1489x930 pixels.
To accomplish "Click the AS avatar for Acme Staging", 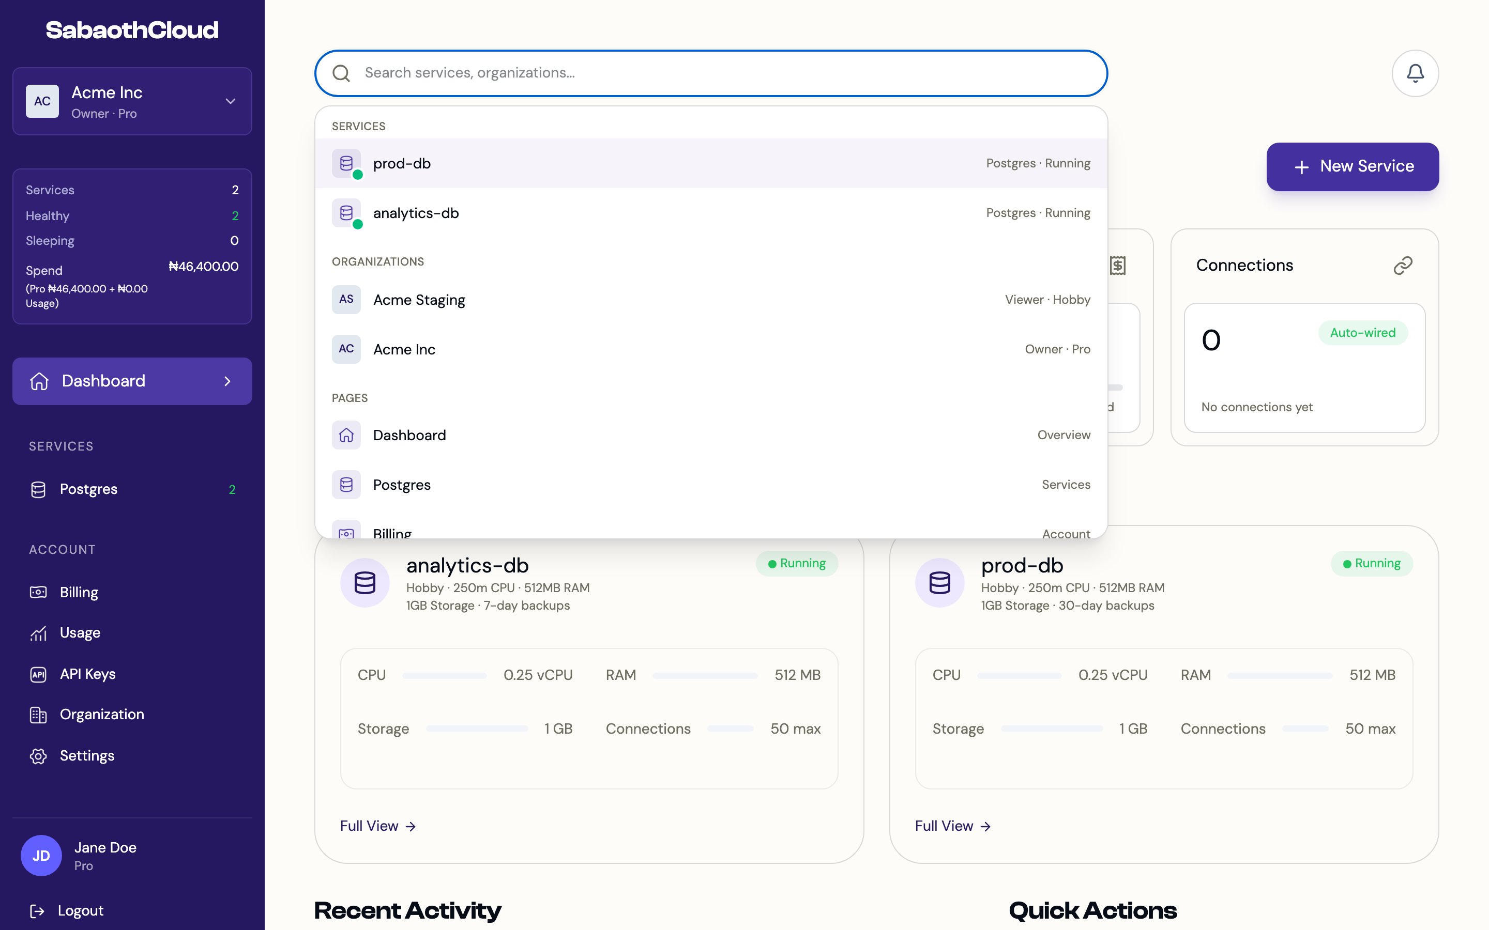I will tap(346, 300).
